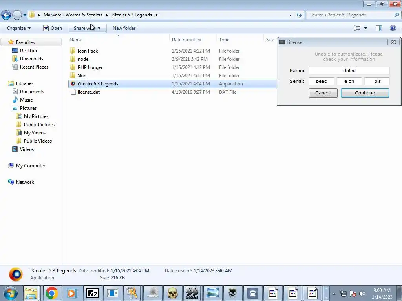Viewport: 402px width, 301px height.
Task: Select the license.dat file
Action: 88,92
